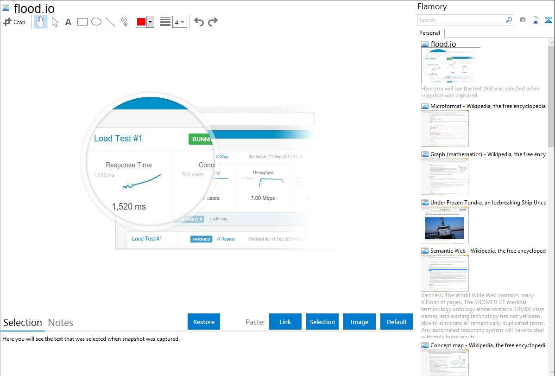Click the red color swatch

(x=141, y=22)
